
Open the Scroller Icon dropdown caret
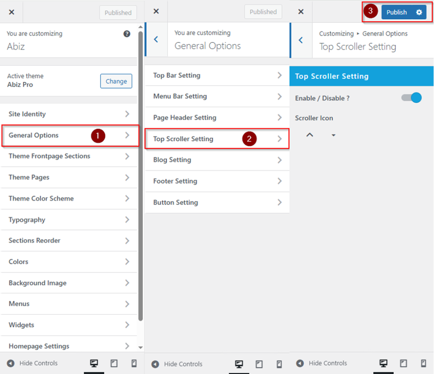click(334, 135)
